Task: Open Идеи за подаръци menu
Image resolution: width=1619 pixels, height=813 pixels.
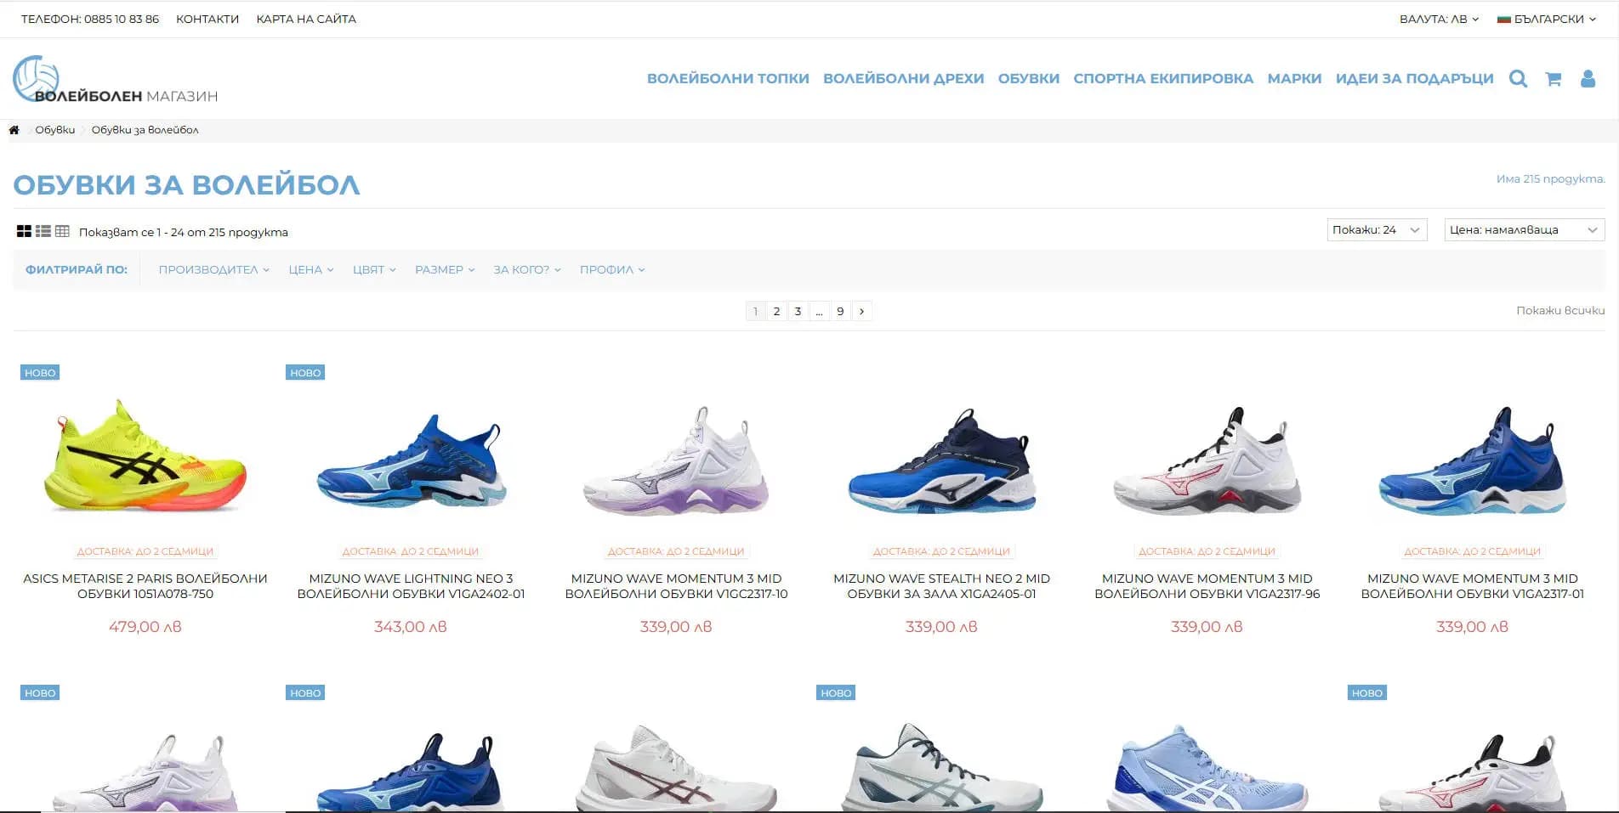Action: (x=1414, y=78)
